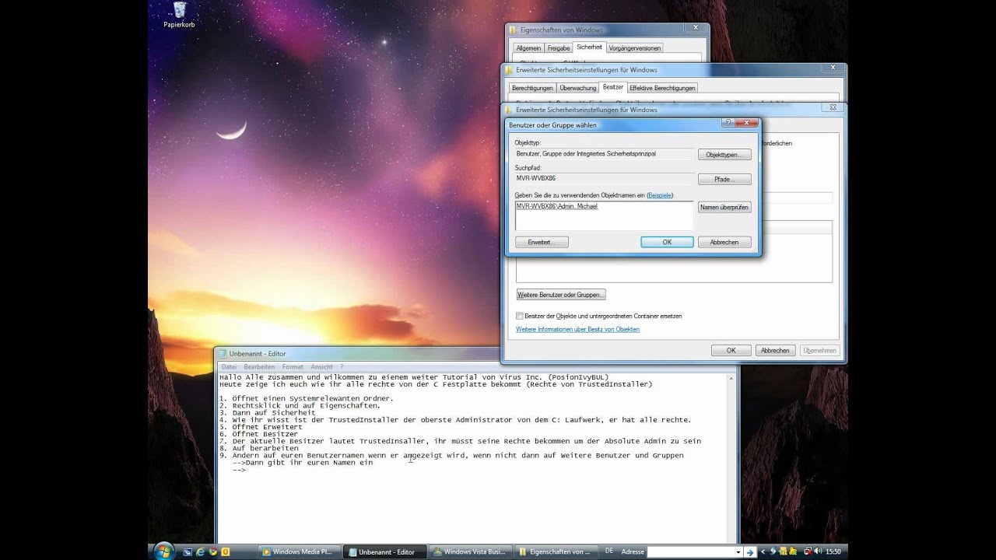996x560 pixels.
Task: Switch to Windows Media Player taskbar button
Action: click(299, 551)
